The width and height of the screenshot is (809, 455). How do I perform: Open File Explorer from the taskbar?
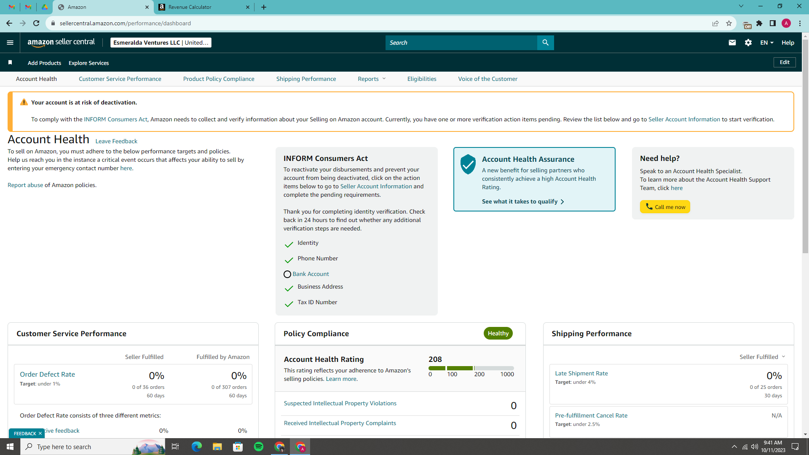coord(217,447)
